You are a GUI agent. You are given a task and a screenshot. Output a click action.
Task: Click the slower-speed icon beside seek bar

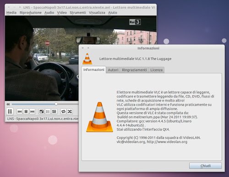coord(8,104)
